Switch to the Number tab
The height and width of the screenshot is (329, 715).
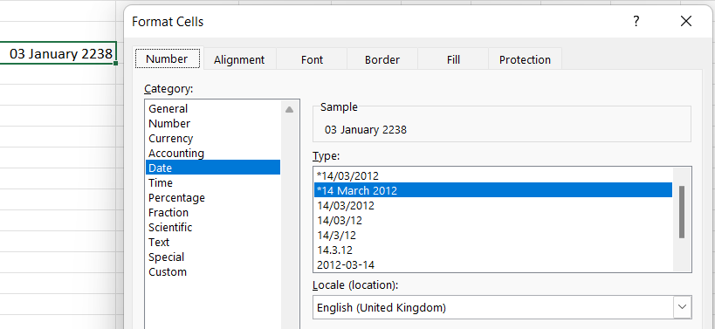[x=167, y=58]
